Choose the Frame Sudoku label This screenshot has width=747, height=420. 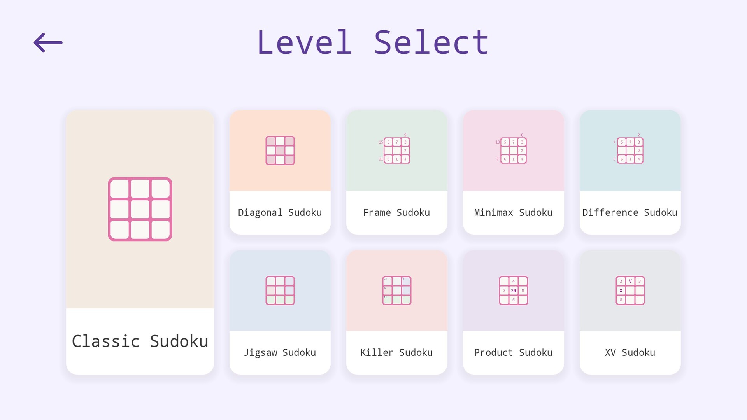click(x=397, y=212)
